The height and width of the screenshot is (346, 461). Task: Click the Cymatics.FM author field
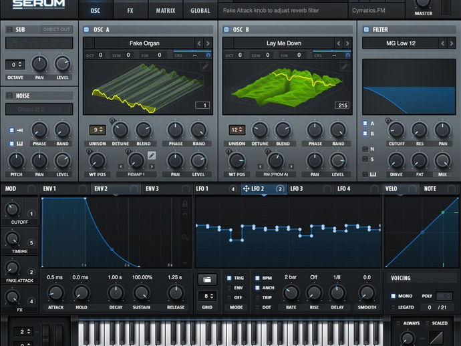(376, 11)
